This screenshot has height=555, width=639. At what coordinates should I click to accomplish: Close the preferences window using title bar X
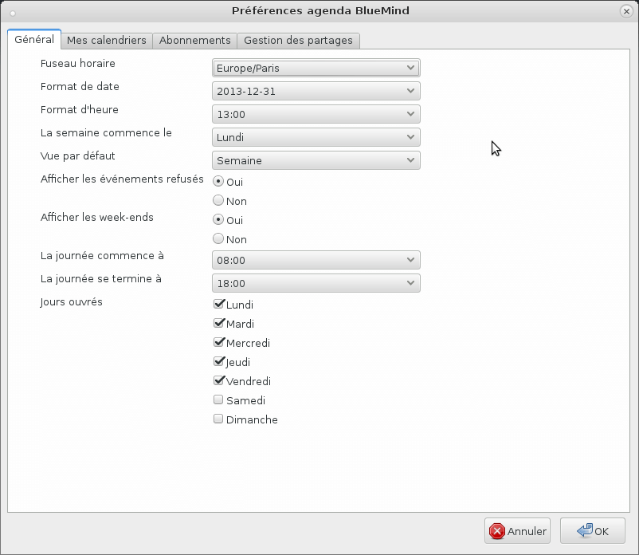click(x=626, y=11)
